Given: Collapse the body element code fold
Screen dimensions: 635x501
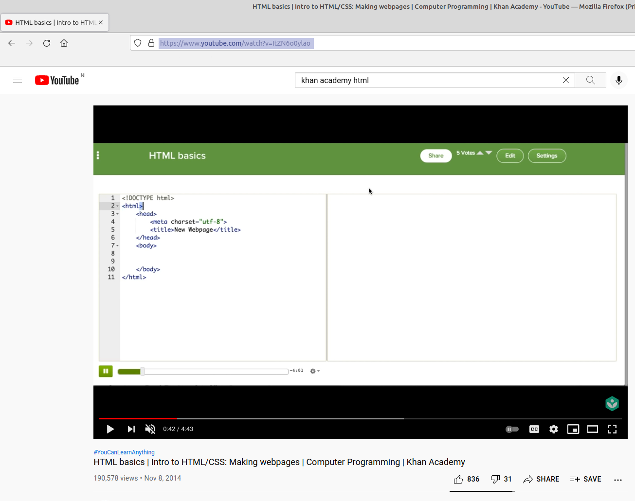Looking at the screenshot, I should pos(117,245).
